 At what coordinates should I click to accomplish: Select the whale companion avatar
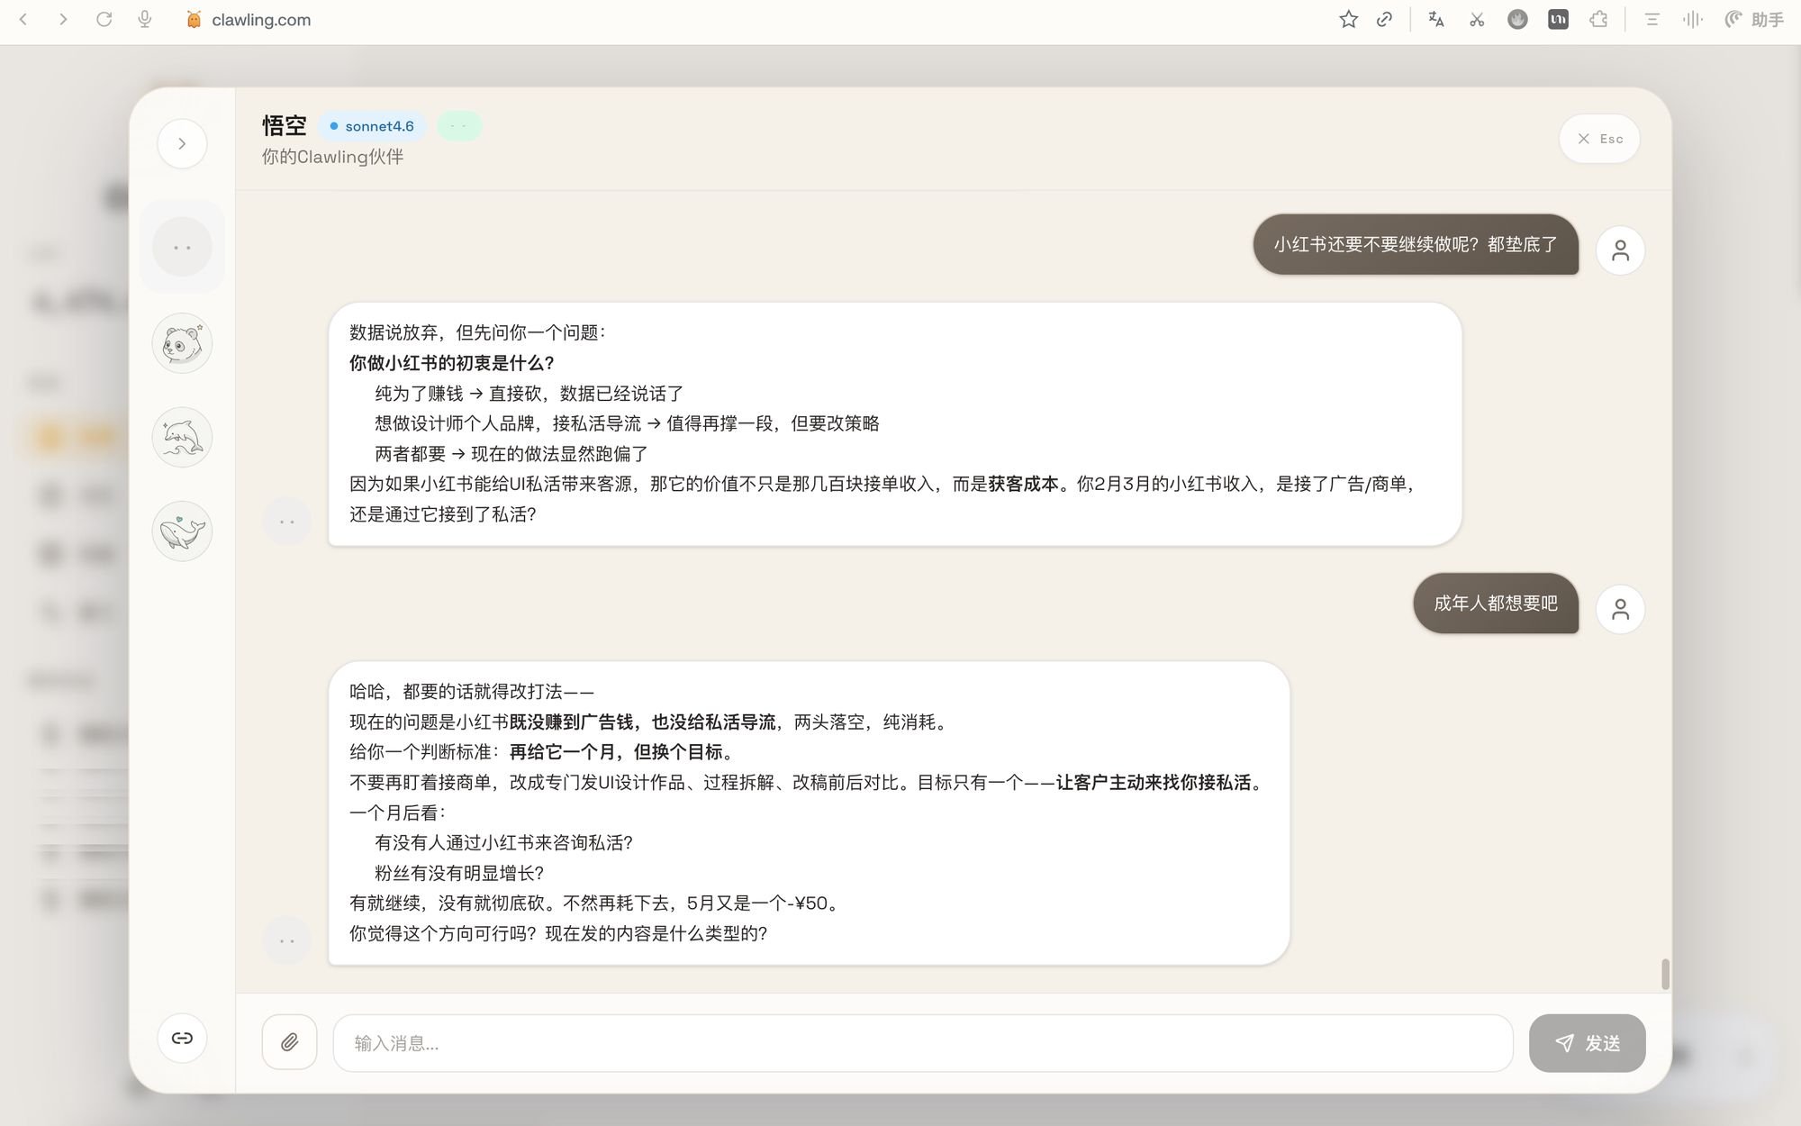click(182, 531)
